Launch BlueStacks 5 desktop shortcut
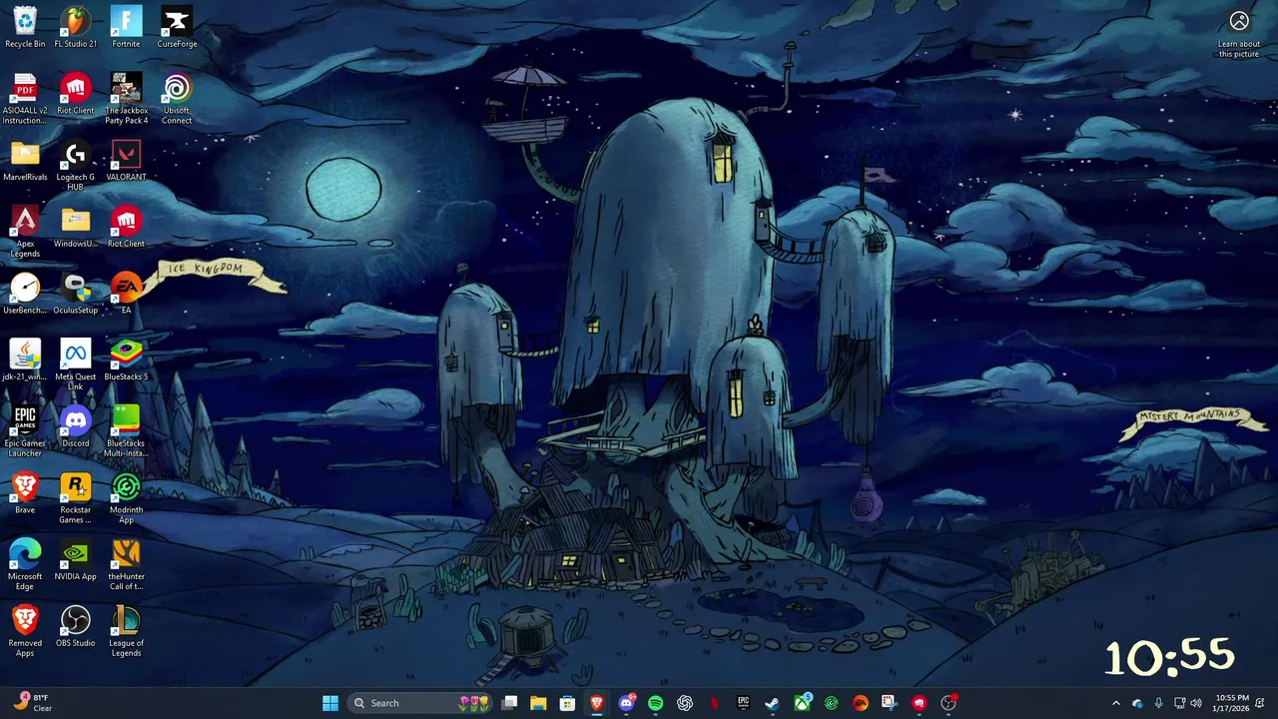The image size is (1278, 719). [126, 360]
